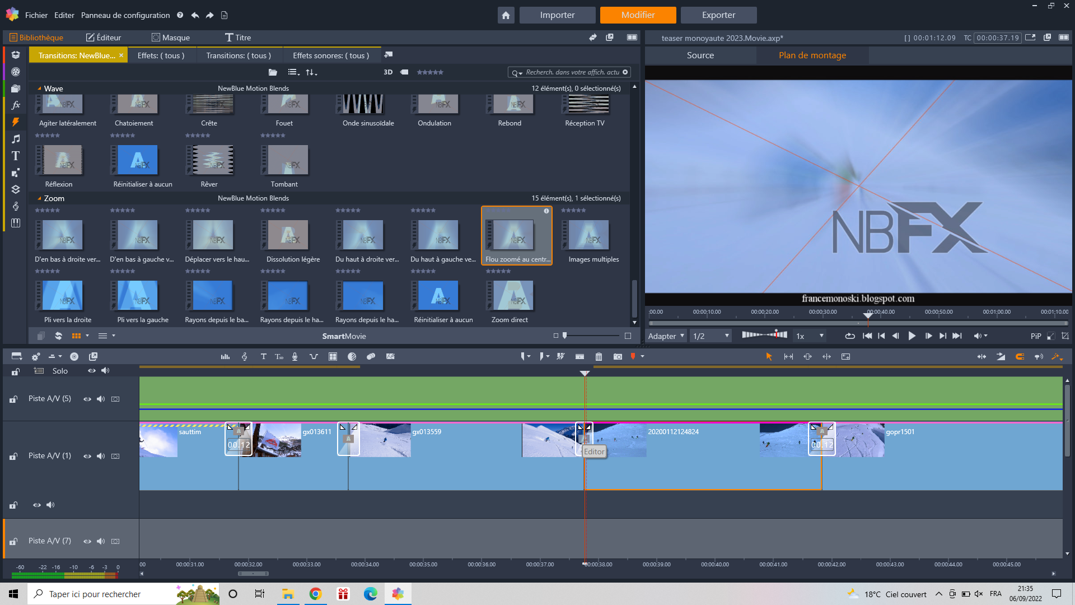Adjust the thumbnail size slider in library
Screen dimensions: 1075x605
click(565, 336)
